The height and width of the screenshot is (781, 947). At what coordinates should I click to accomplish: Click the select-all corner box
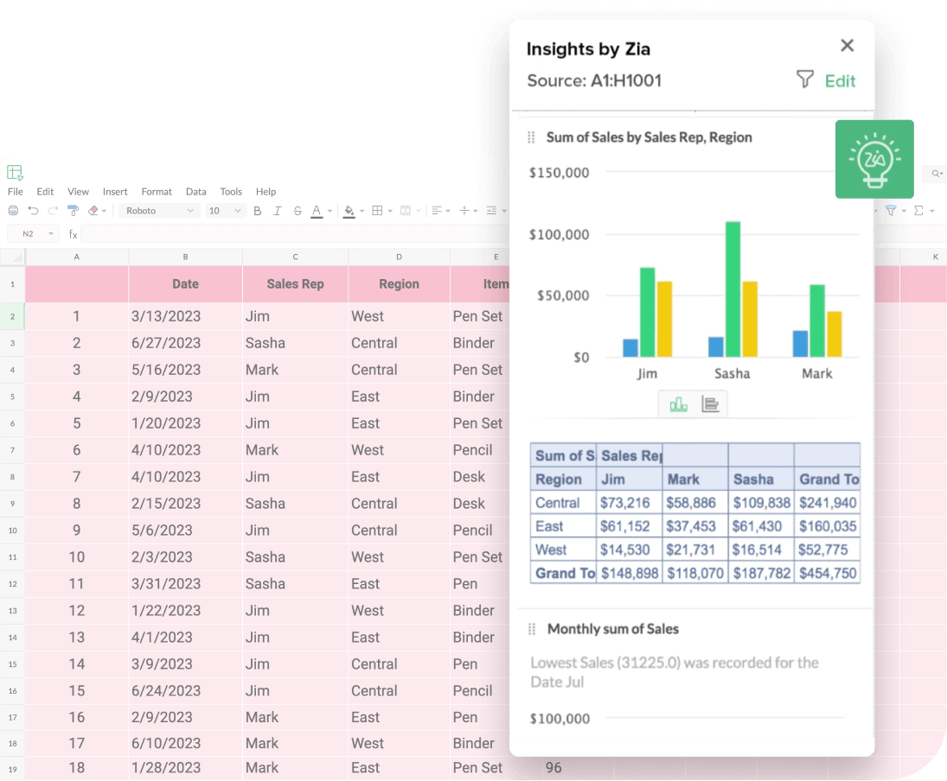(x=13, y=257)
